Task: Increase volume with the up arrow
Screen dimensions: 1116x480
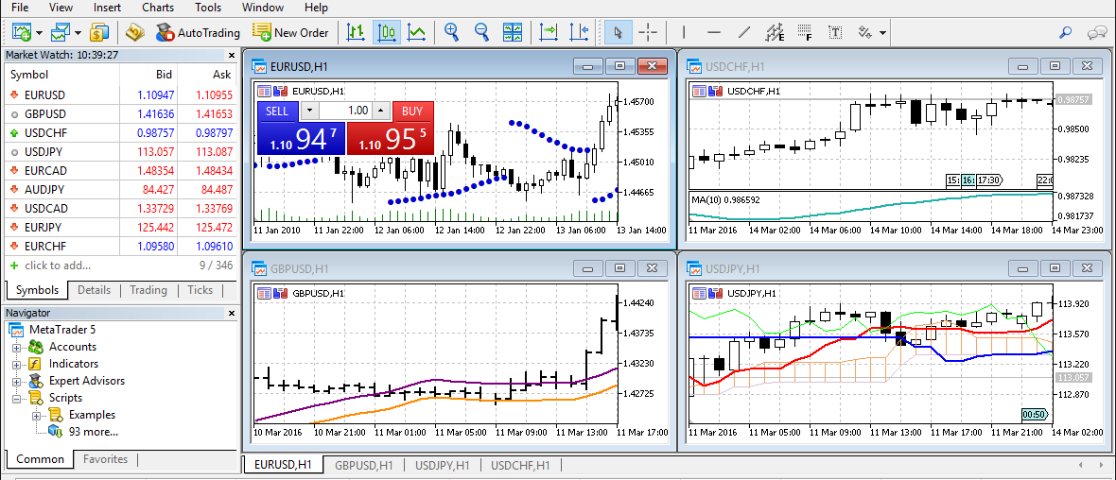Action: 382,111
